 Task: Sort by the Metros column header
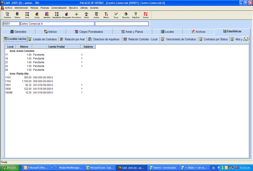(24, 47)
